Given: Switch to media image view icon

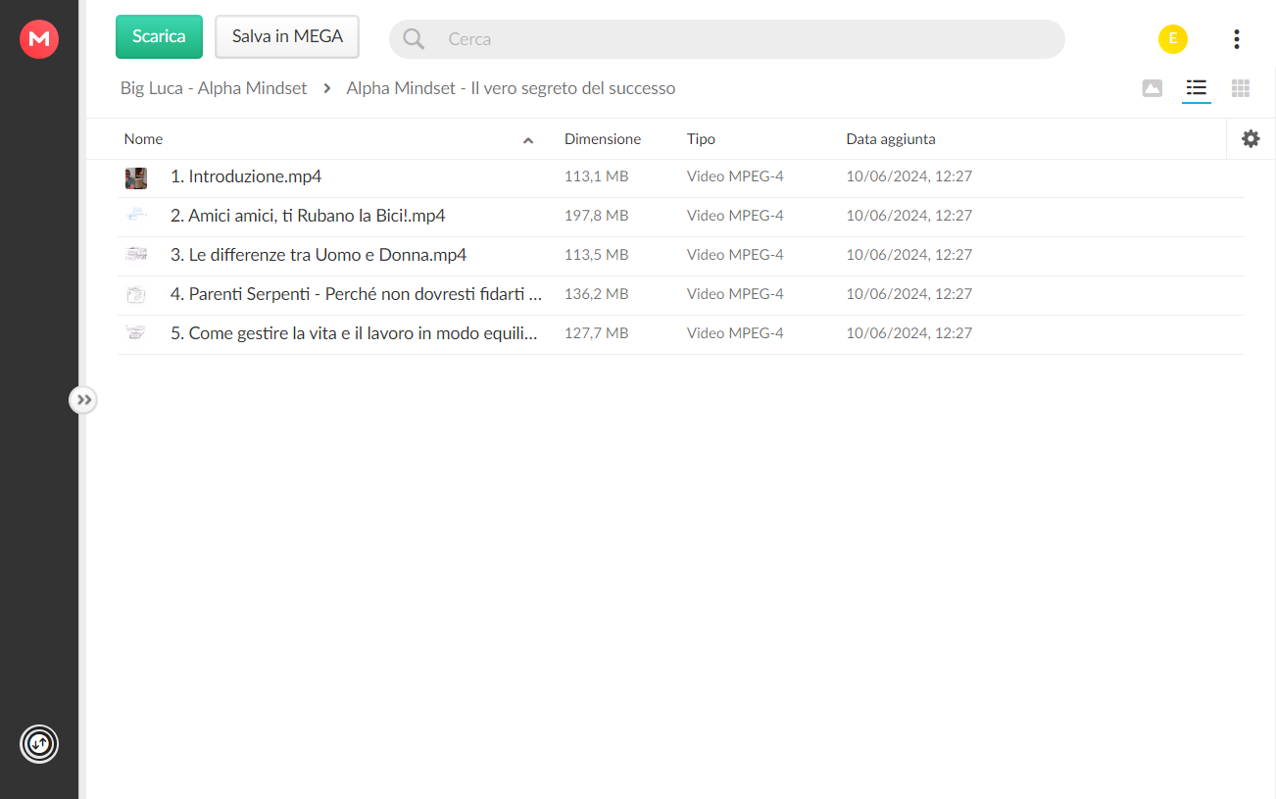Looking at the screenshot, I should pos(1153,88).
